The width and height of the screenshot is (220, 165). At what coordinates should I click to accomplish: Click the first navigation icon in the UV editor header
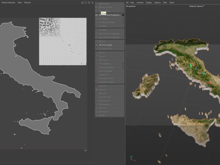(x=82, y=2)
